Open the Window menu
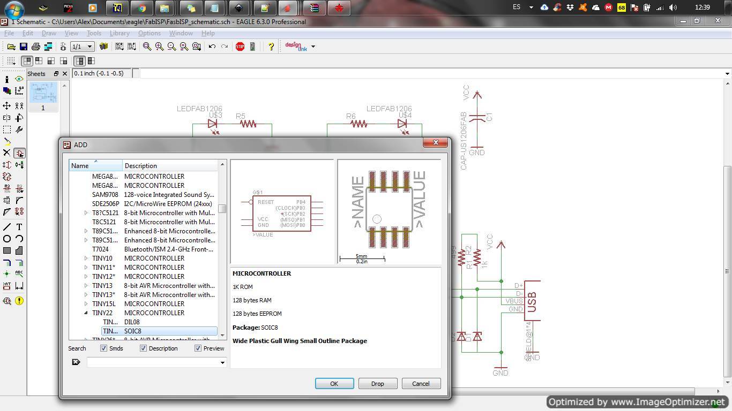 pyautogui.click(x=181, y=33)
